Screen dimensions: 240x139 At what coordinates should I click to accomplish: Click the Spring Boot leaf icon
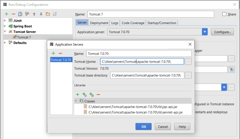11,26
